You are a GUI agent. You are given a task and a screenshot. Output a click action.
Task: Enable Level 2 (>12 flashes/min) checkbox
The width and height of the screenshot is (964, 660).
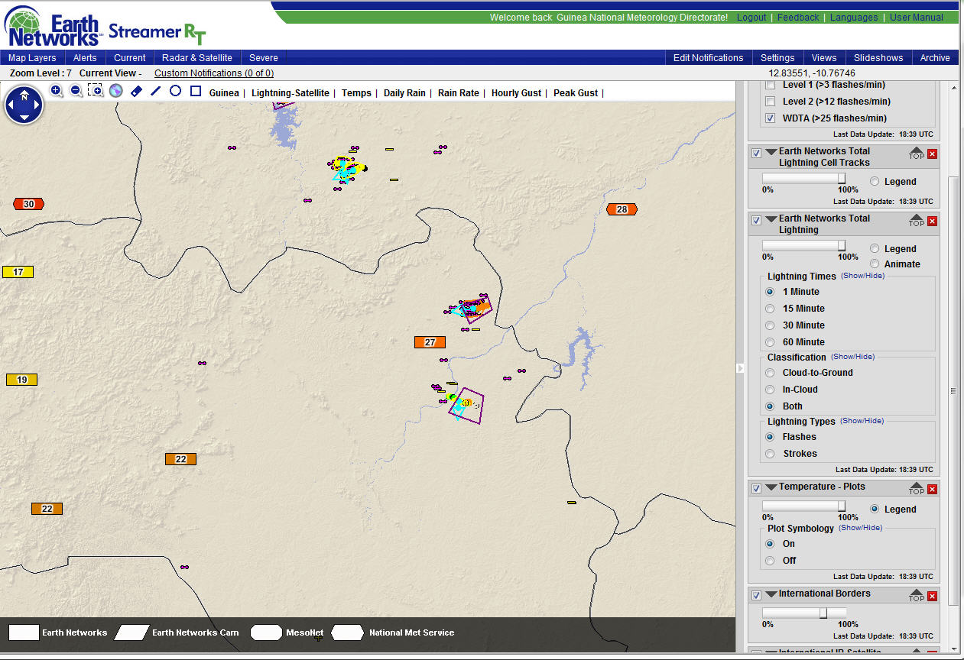pos(771,102)
